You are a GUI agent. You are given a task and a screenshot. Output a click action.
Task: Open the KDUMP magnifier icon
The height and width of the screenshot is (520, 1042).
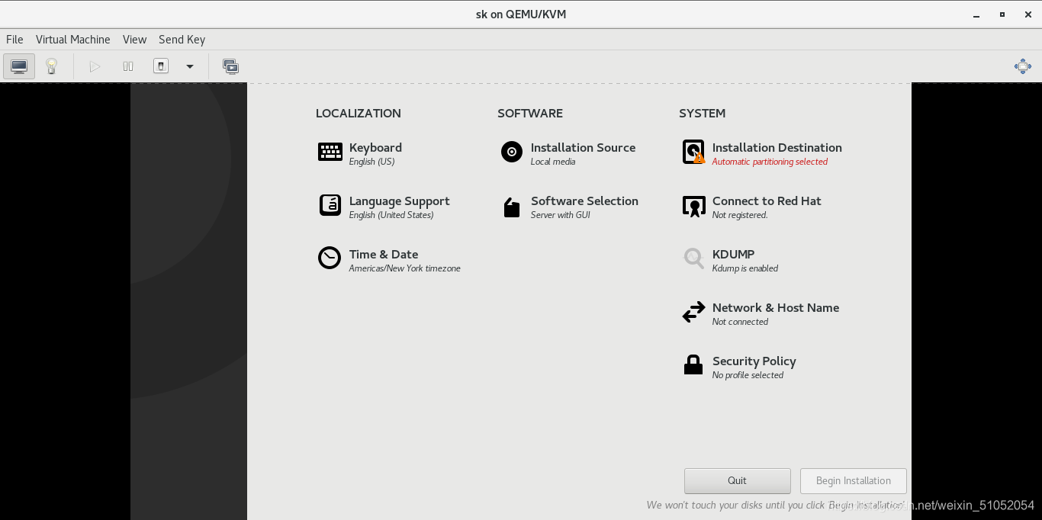[x=693, y=258]
